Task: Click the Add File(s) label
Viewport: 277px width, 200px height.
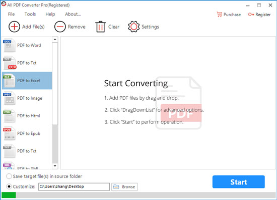Action: [33, 27]
